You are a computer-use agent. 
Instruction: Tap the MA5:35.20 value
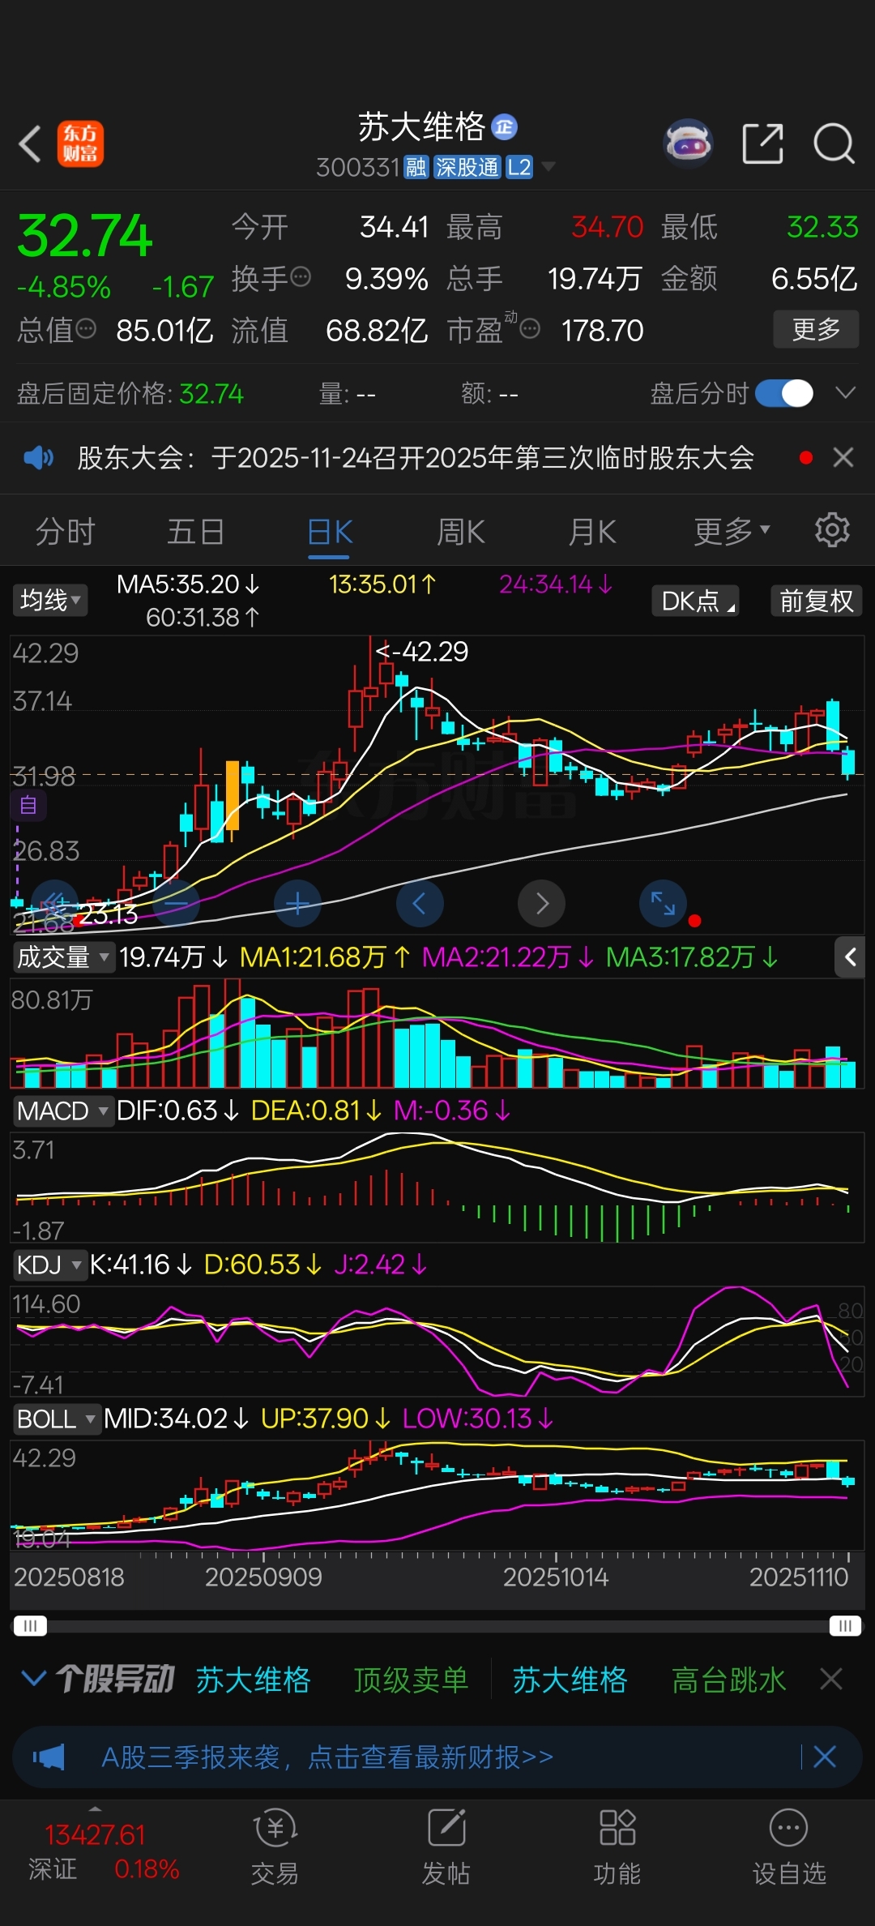[x=188, y=584]
